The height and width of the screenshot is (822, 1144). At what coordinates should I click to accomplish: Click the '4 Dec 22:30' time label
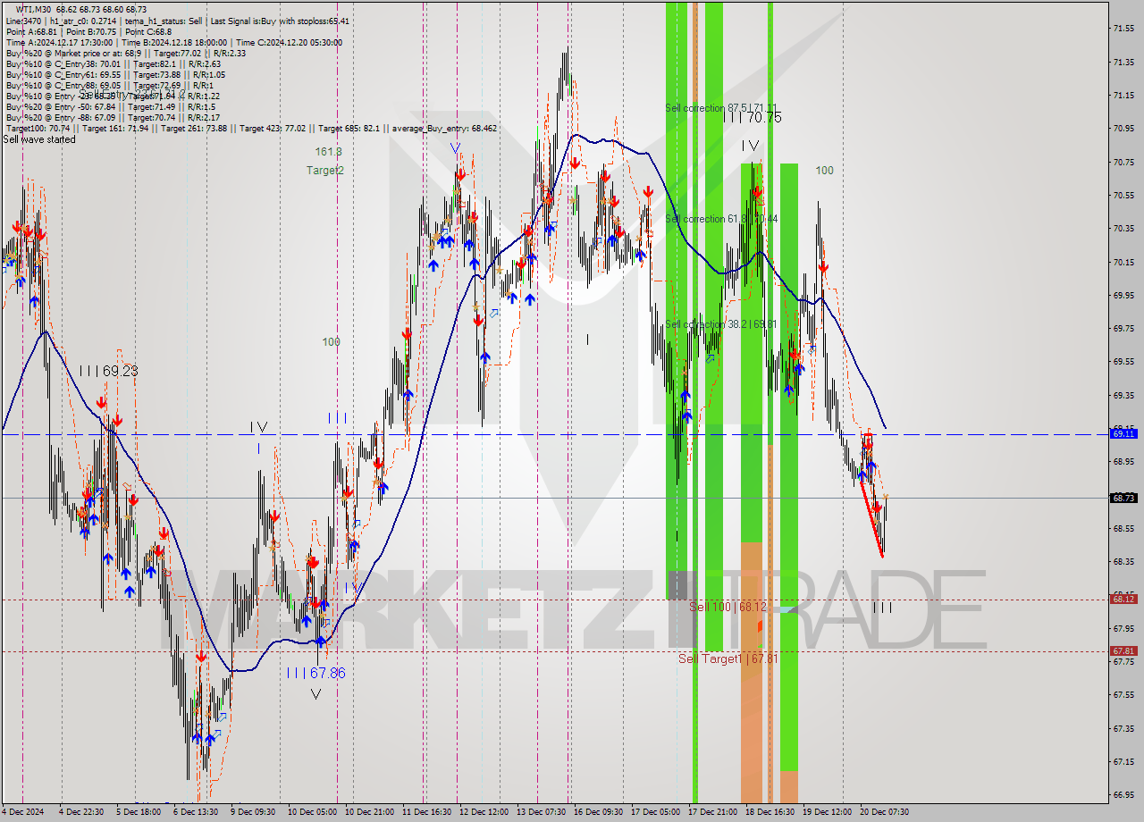point(82,812)
